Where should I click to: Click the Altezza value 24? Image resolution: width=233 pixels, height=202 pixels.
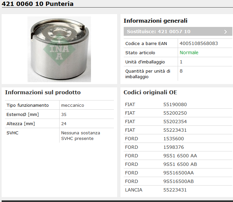click(x=64, y=124)
